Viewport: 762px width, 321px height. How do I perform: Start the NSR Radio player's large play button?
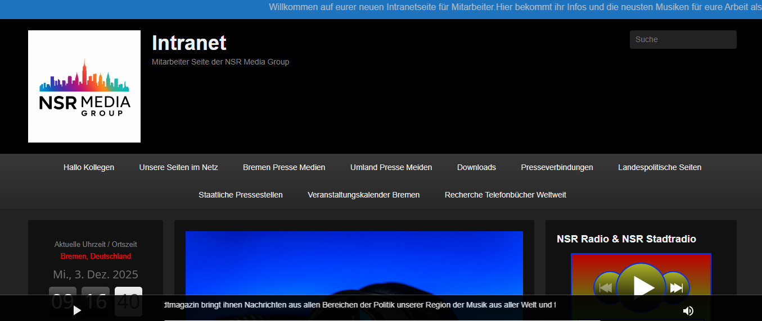click(x=641, y=286)
